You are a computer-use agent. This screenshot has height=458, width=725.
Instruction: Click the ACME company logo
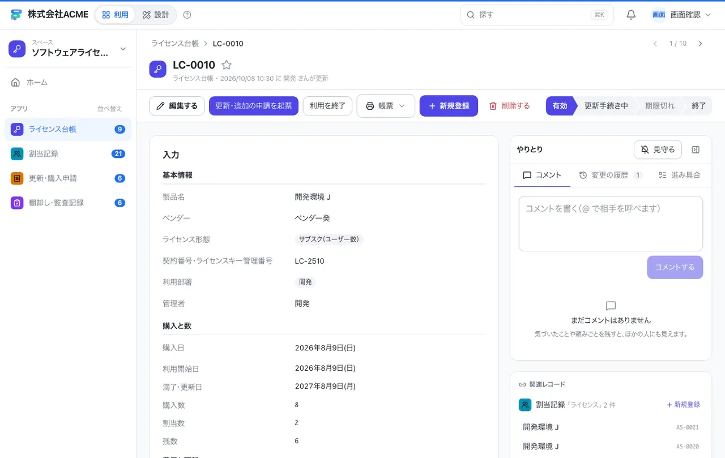pos(16,15)
